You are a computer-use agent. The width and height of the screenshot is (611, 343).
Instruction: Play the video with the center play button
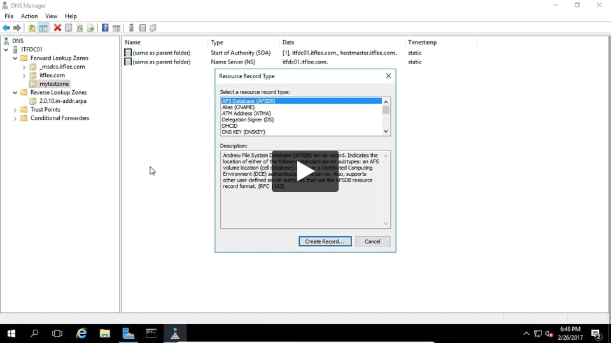coord(305,171)
